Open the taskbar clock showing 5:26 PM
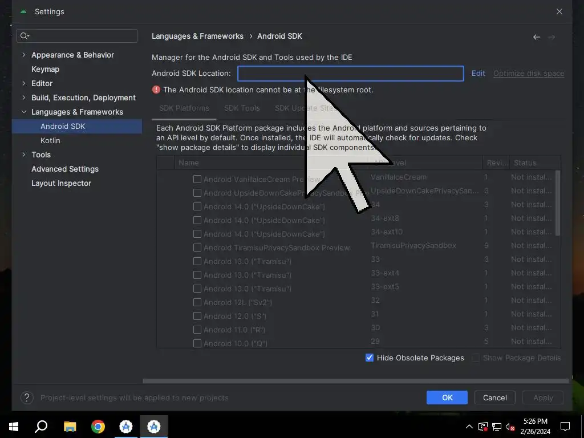The width and height of the screenshot is (584, 438). coord(535,427)
